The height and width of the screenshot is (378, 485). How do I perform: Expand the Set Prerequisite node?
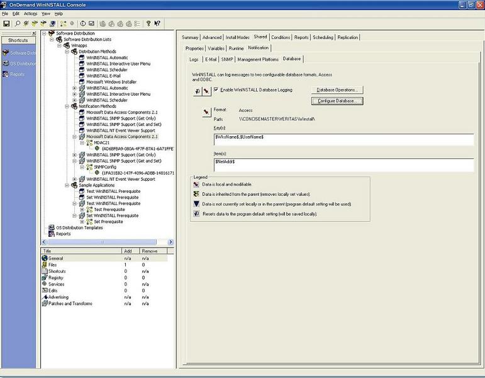click(x=82, y=222)
